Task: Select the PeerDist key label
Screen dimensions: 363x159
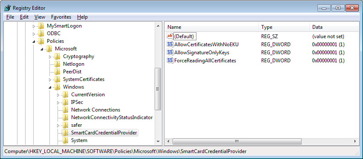Action: (x=72, y=71)
